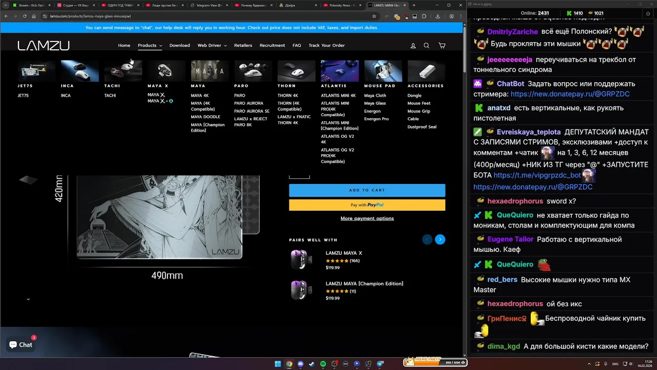Image resolution: width=657 pixels, height=370 pixels.
Task: Open Windows Start menu
Action: (278, 364)
